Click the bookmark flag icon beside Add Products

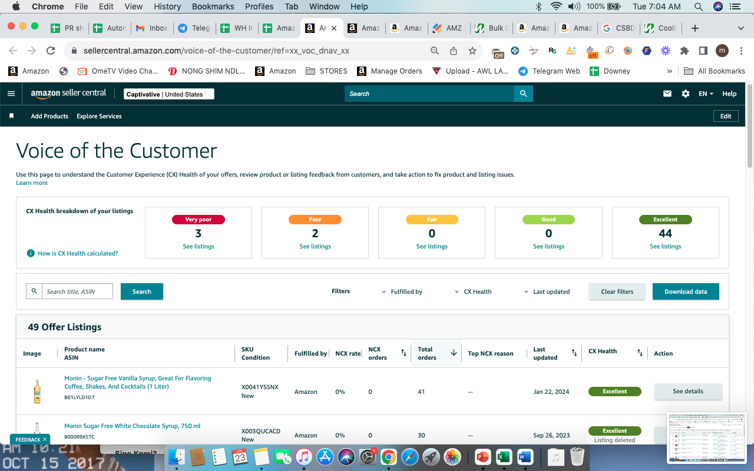11,116
